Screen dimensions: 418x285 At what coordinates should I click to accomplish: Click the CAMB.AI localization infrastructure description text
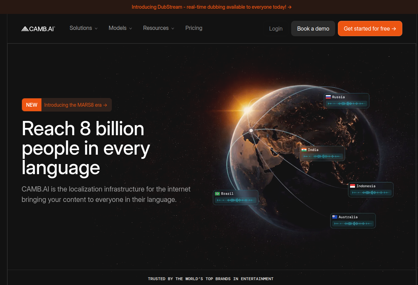coord(106,194)
